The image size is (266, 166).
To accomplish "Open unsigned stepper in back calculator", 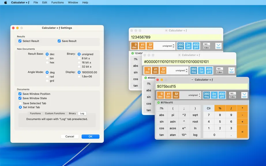I will pos(174,46).
